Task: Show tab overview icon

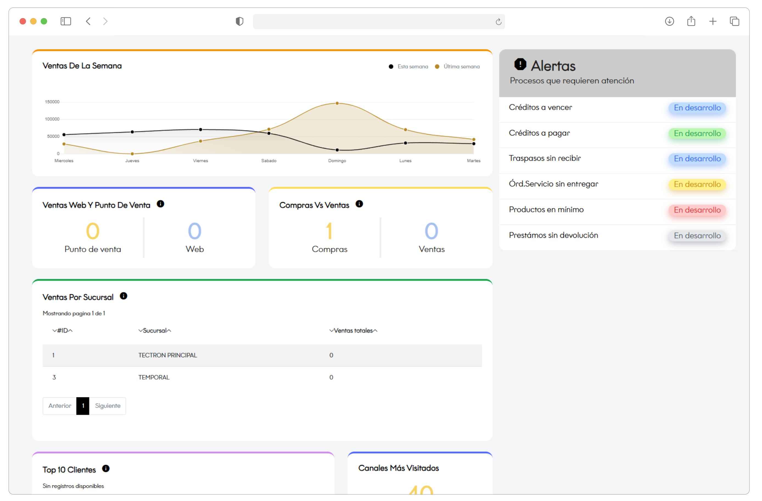Action: click(735, 21)
